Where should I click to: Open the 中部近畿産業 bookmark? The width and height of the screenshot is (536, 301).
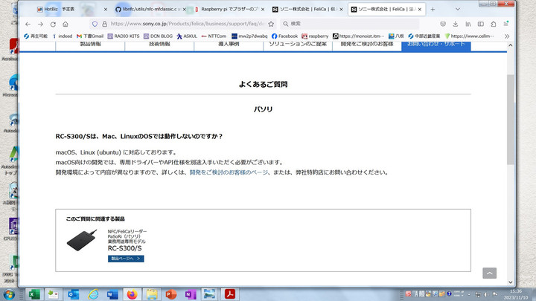(424, 36)
